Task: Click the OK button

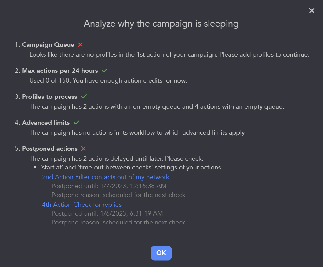Action: (161, 253)
